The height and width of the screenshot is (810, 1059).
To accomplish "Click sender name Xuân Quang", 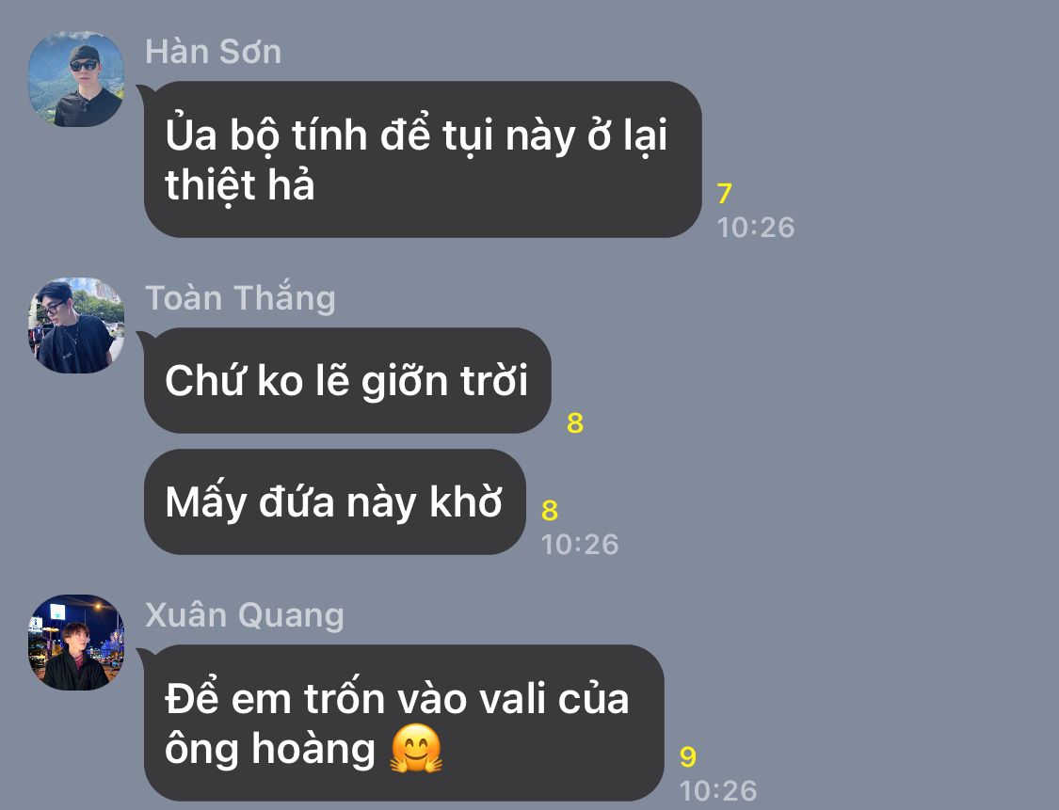I will [x=245, y=615].
